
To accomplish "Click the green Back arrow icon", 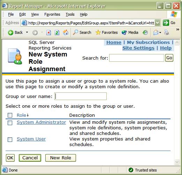I will coord(10,32).
